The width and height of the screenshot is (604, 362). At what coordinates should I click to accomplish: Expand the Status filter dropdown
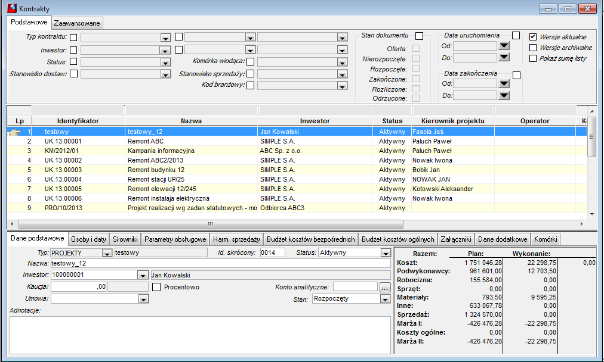click(x=165, y=63)
